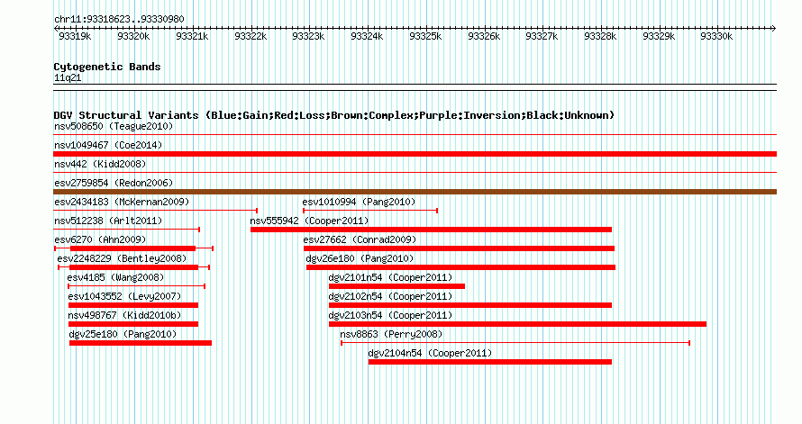Click dgv25e180 (Pang2010) label

click(123, 334)
